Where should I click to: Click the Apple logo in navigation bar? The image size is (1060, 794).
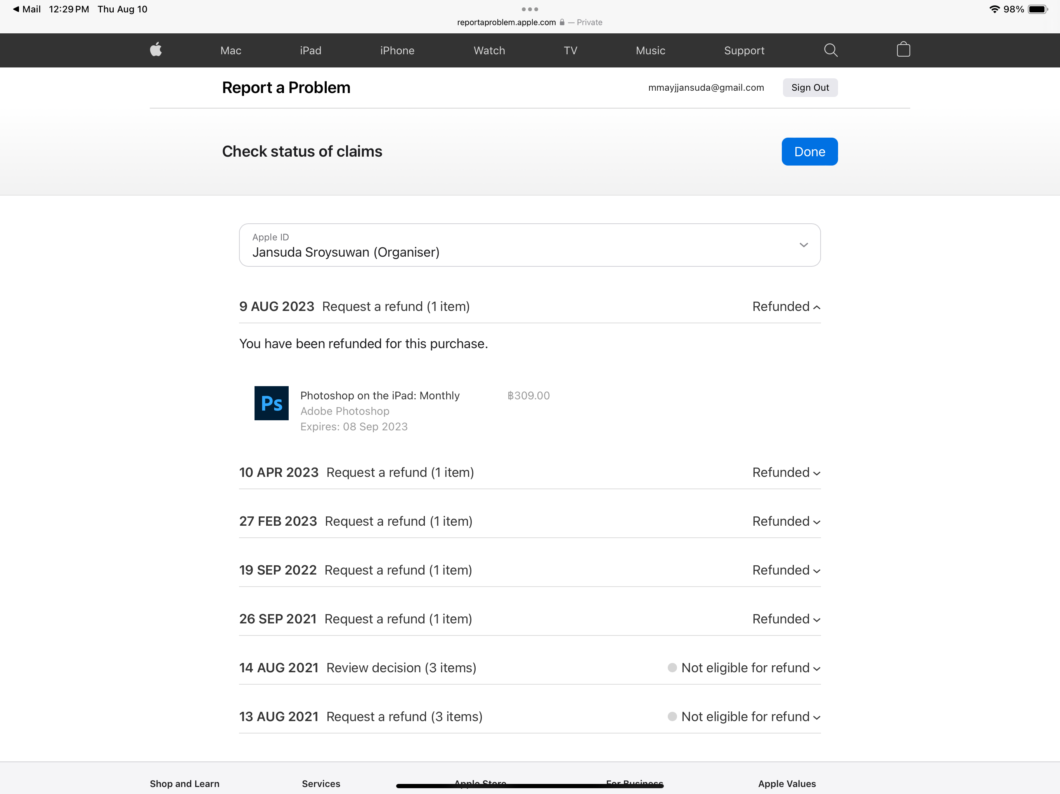tap(156, 50)
